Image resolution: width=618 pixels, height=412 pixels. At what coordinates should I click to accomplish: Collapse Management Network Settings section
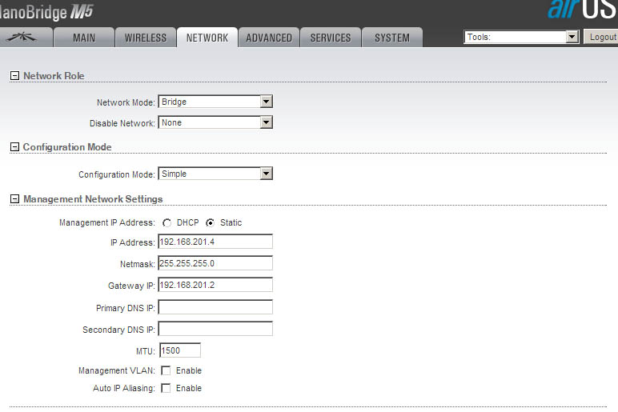pyautogui.click(x=14, y=199)
